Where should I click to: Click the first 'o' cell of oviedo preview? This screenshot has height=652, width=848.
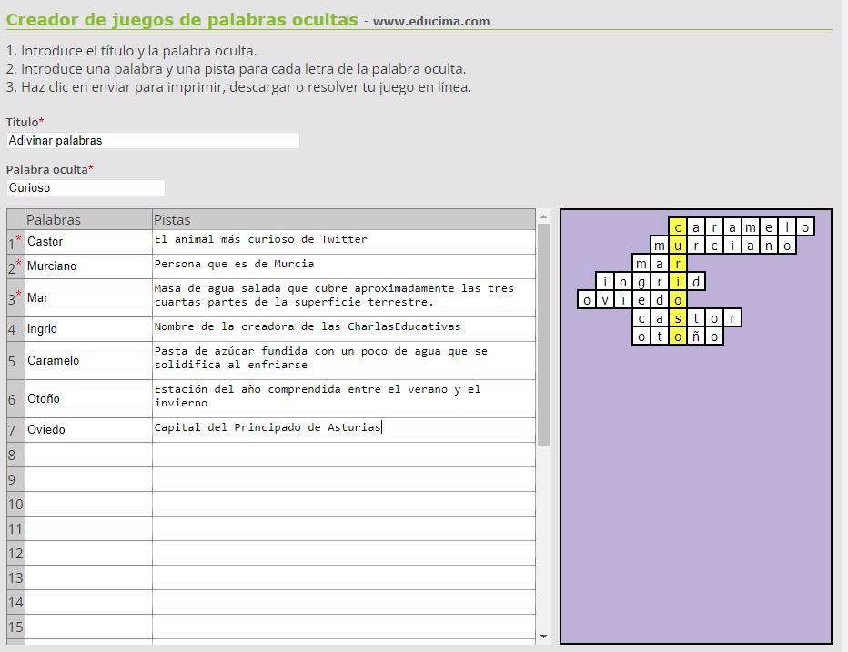coord(587,300)
